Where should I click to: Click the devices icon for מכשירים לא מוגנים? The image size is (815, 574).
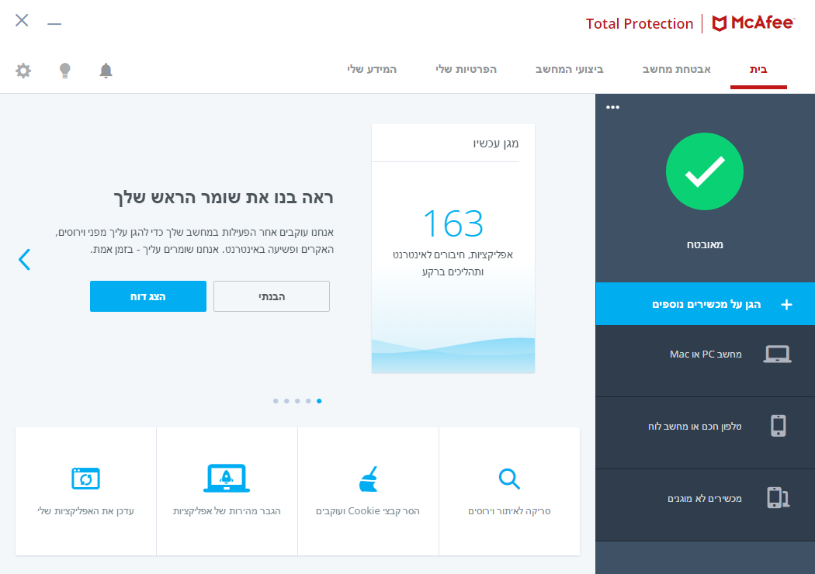pyautogui.click(x=778, y=498)
